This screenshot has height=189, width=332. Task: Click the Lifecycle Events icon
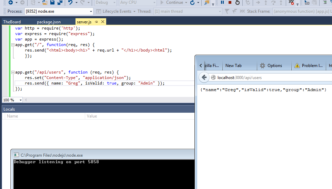tap(99, 11)
